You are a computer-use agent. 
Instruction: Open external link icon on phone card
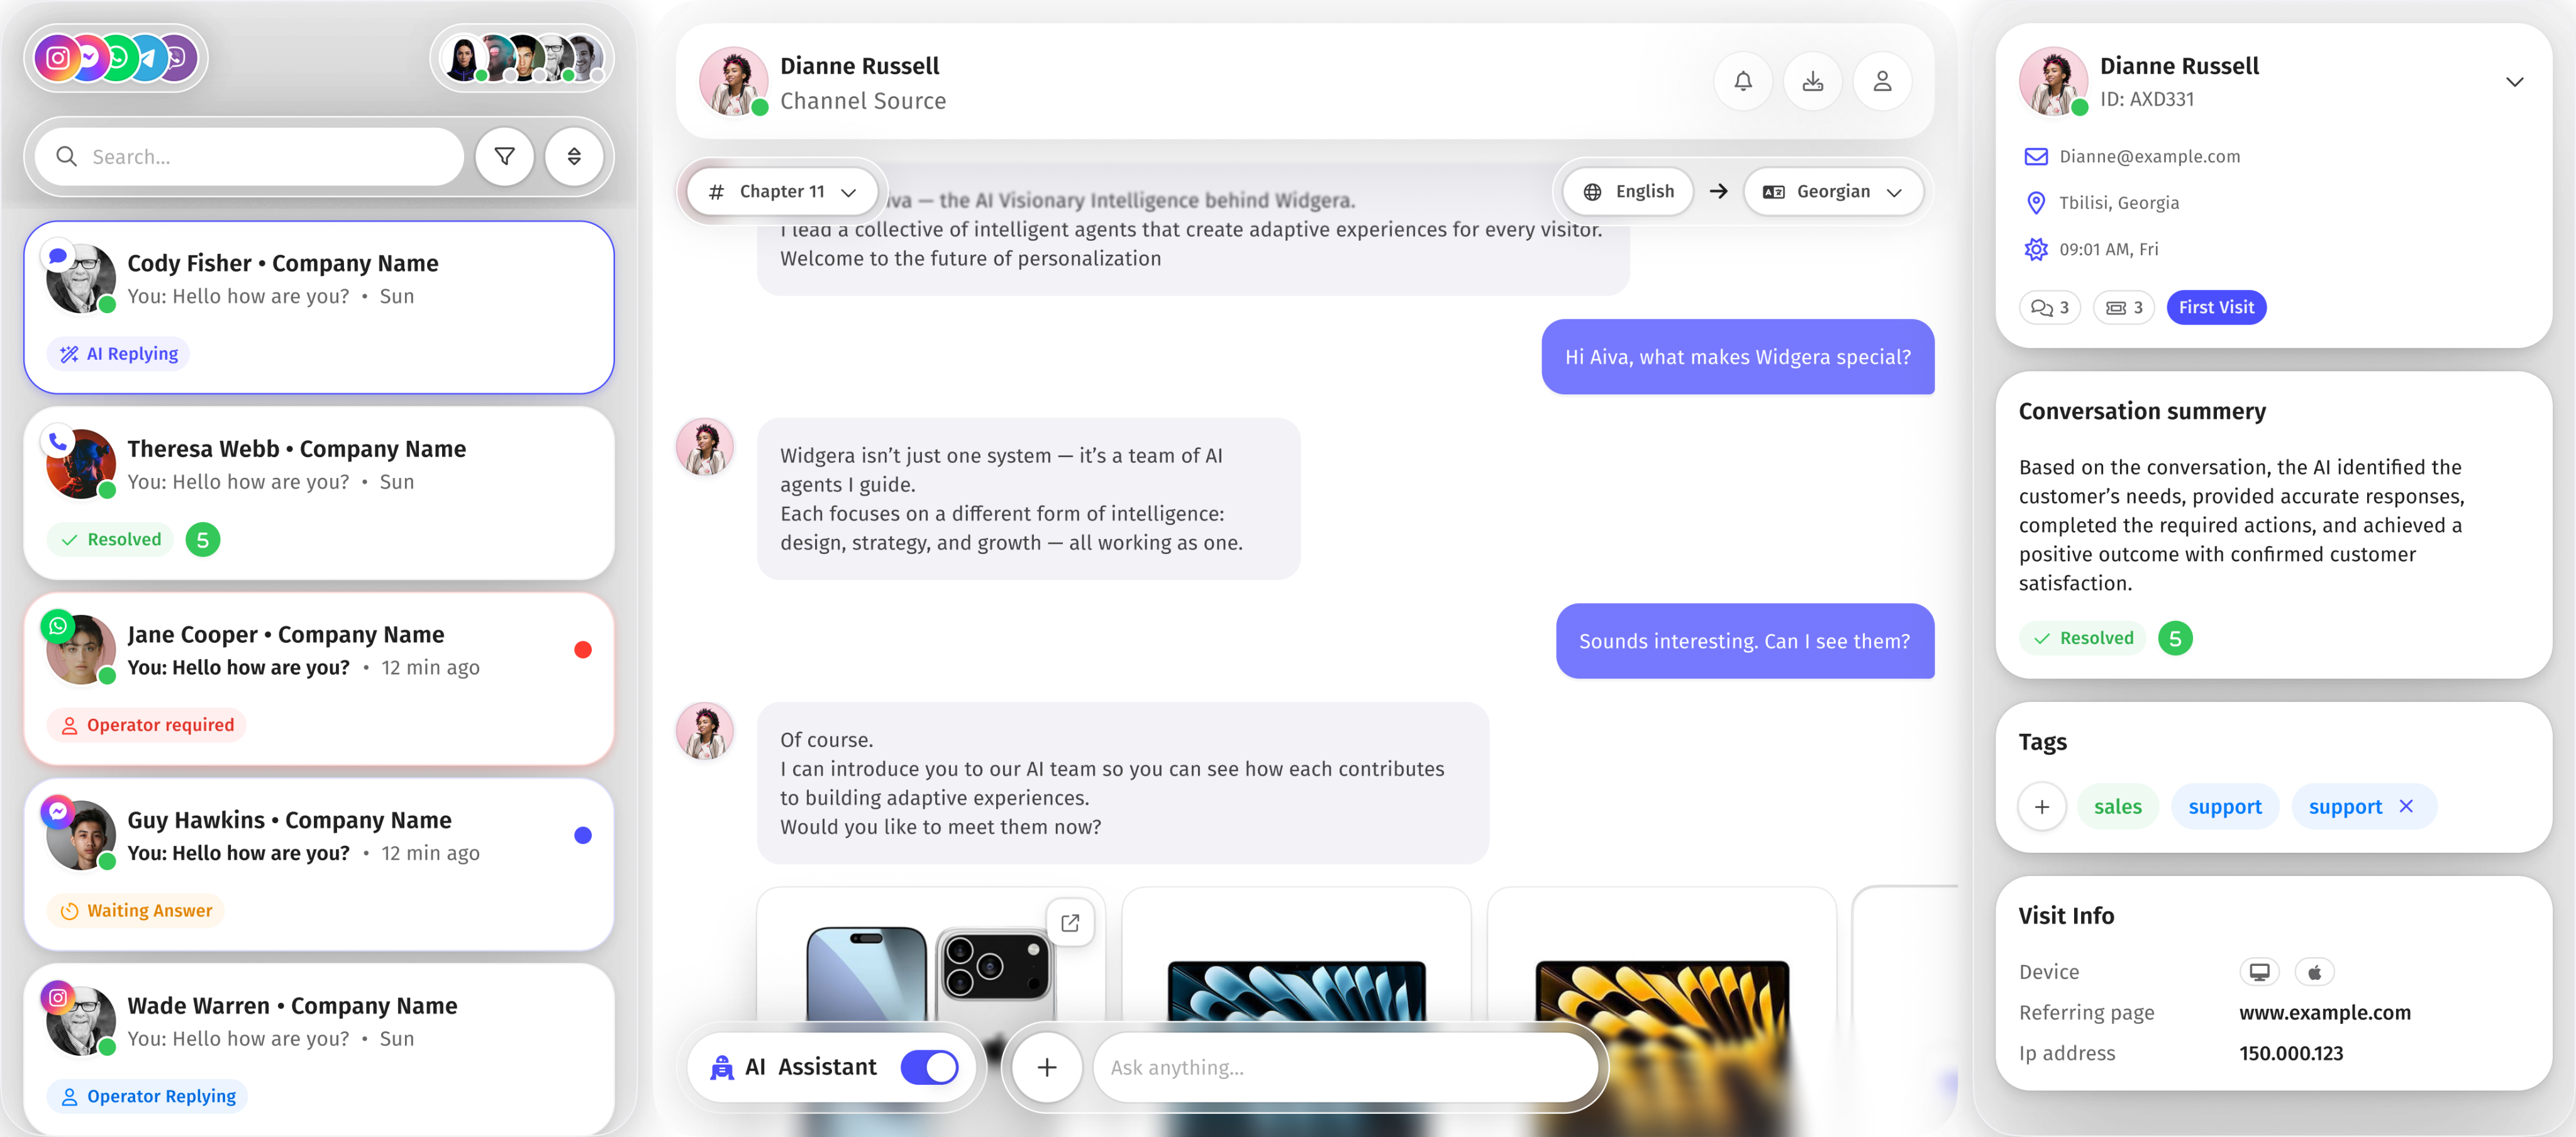click(x=1069, y=922)
